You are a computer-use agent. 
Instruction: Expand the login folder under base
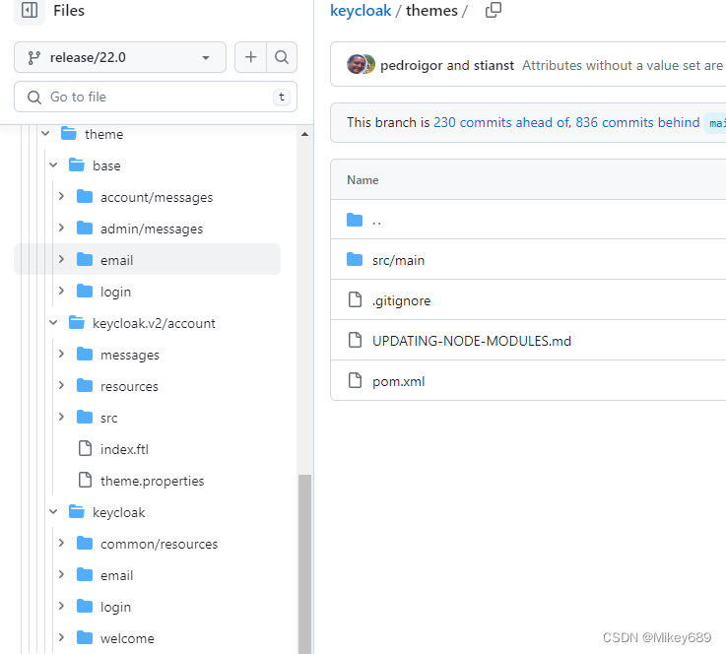coord(61,292)
